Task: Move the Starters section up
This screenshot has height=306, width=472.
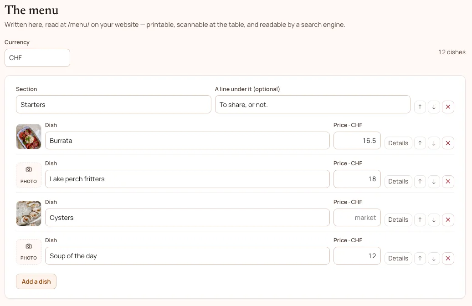Action: tap(420, 107)
